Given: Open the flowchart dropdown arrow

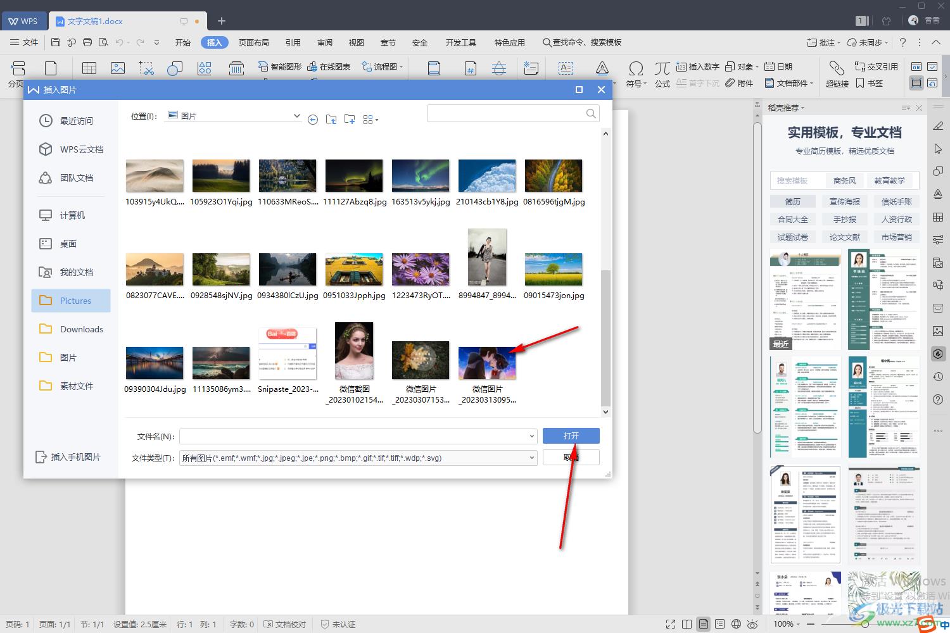Looking at the screenshot, I should [x=401, y=66].
